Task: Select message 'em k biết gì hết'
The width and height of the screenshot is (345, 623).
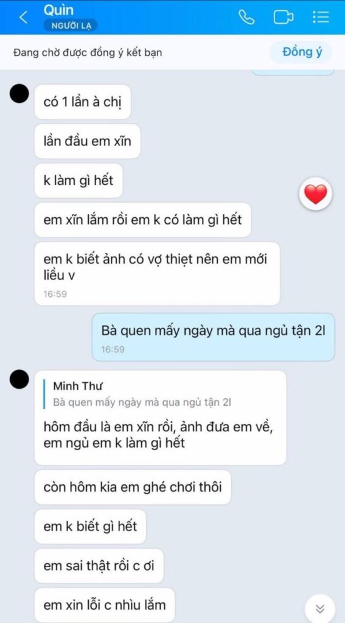Action: (x=90, y=526)
